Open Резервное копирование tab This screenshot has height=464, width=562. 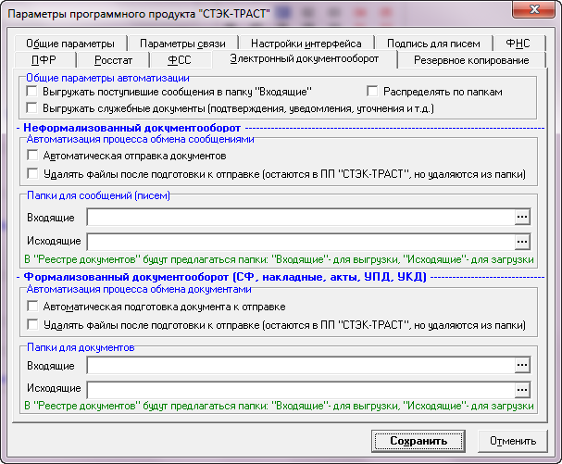pyautogui.click(x=471, y=60)
